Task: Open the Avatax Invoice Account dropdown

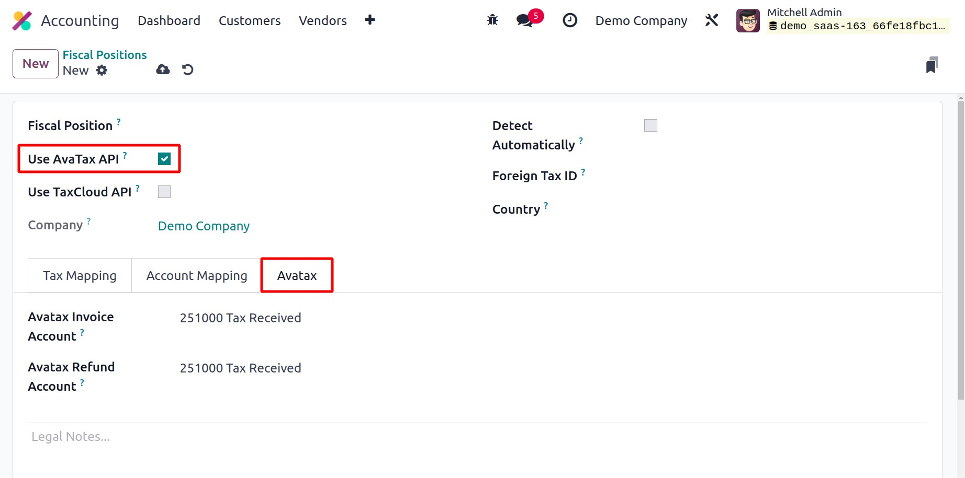Action: 241,318
